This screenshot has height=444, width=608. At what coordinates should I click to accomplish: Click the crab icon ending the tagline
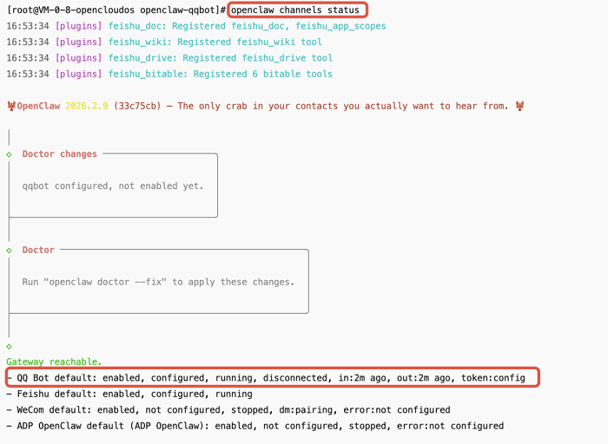tap(519, 107)
